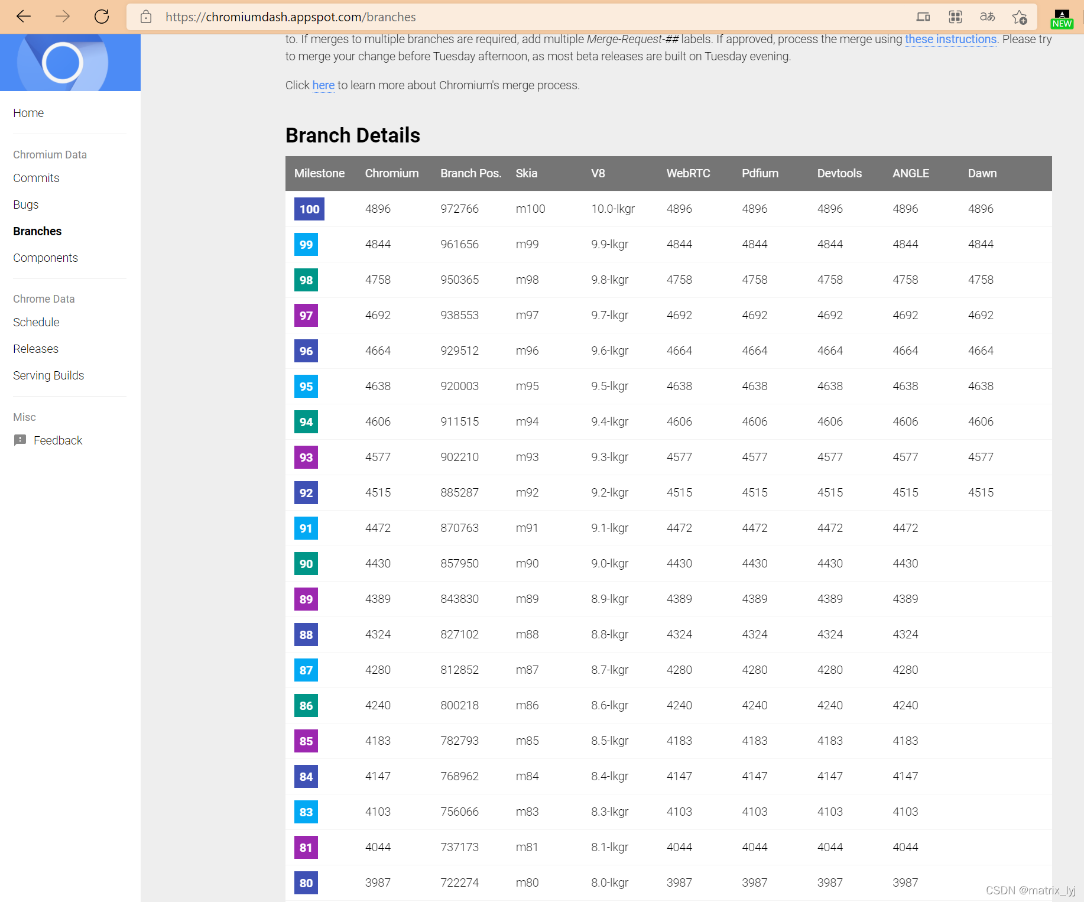Click milestone 97 badge
The width and height of the screenshot is (1084, 902).
(x=306, y=315)
